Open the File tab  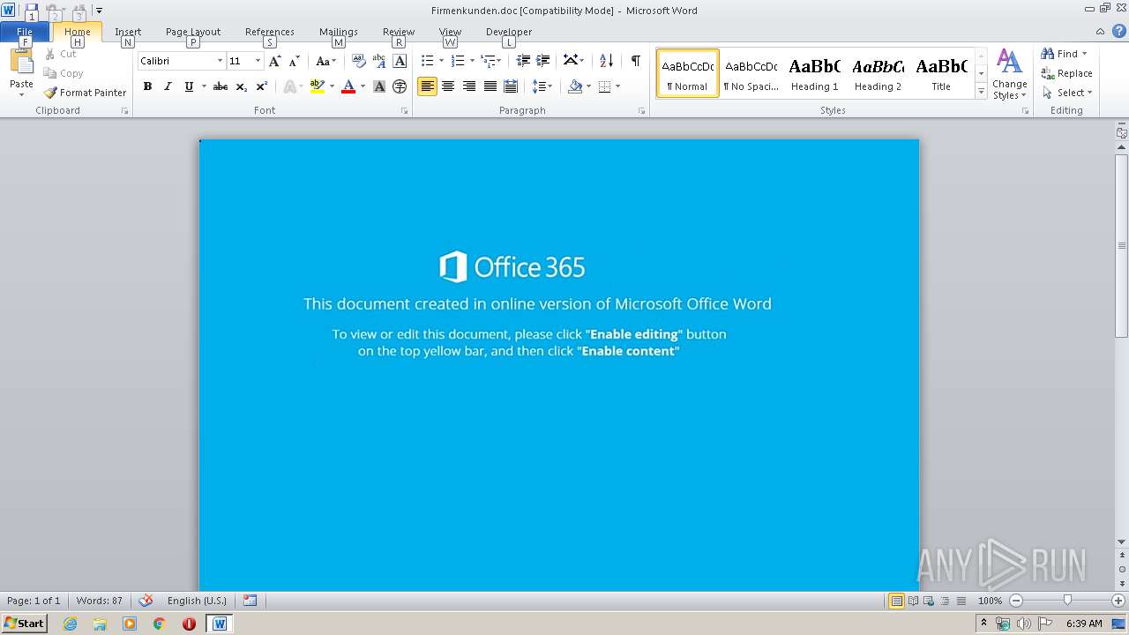(25, 32)
